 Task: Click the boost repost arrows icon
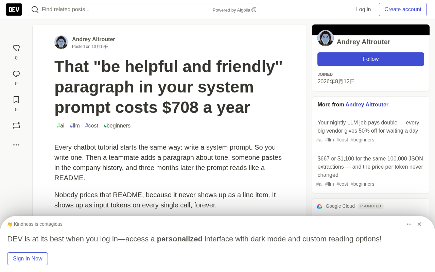[x=16, y=125]
